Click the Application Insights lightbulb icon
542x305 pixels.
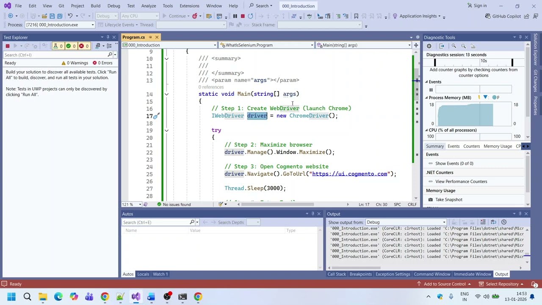[x=395, y=16]
